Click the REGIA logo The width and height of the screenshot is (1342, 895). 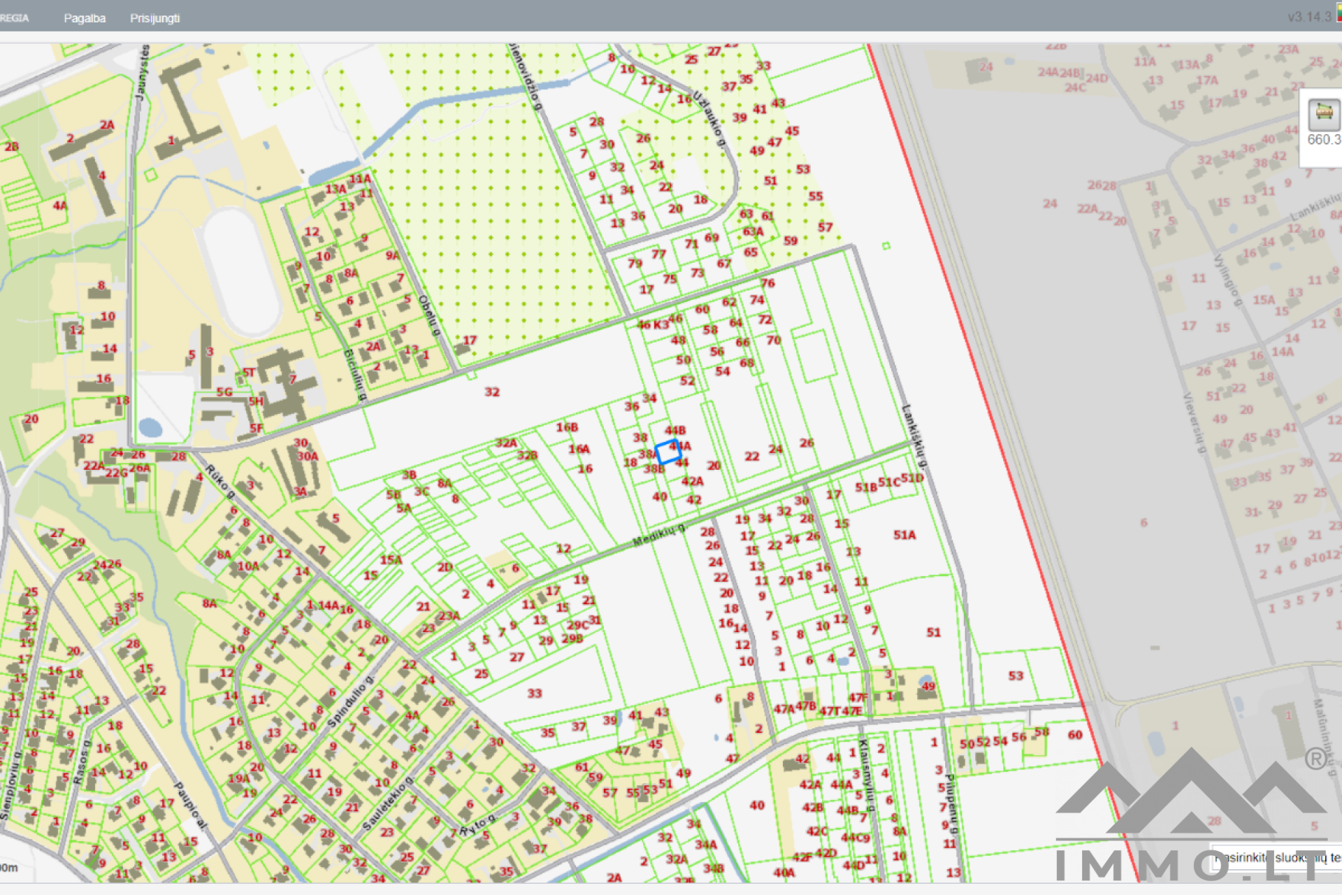[x=14, y=18]
